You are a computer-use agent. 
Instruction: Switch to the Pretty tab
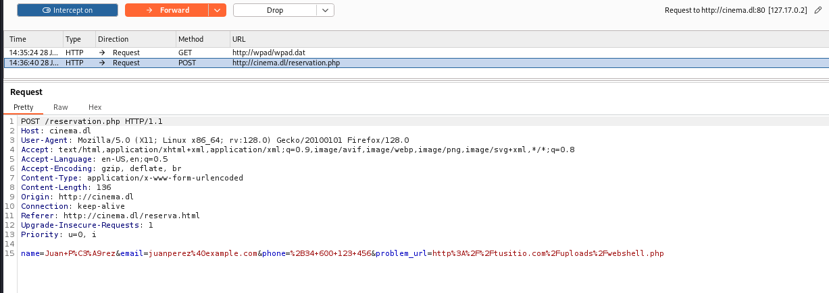[x=23, y=107]
